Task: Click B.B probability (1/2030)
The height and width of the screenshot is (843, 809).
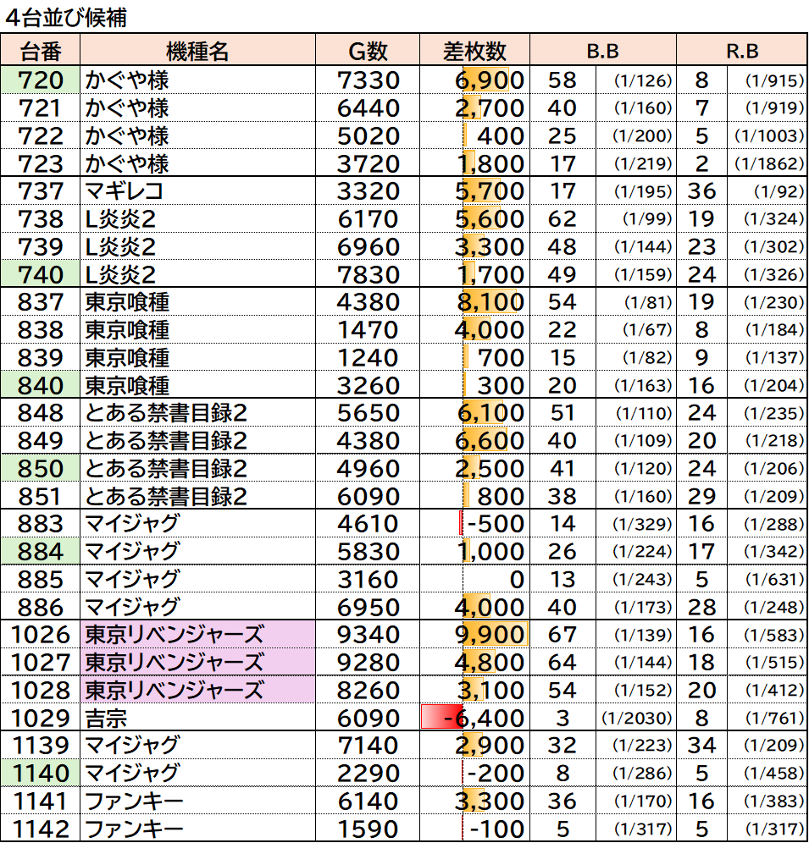Action: pyautogui.click(x=637, y=719)
